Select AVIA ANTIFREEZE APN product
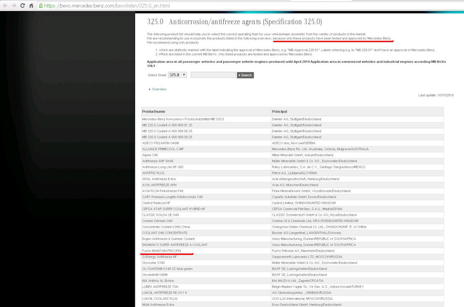Screen dimensions: 464x307 pyautogui.click(x=159, y=185)
